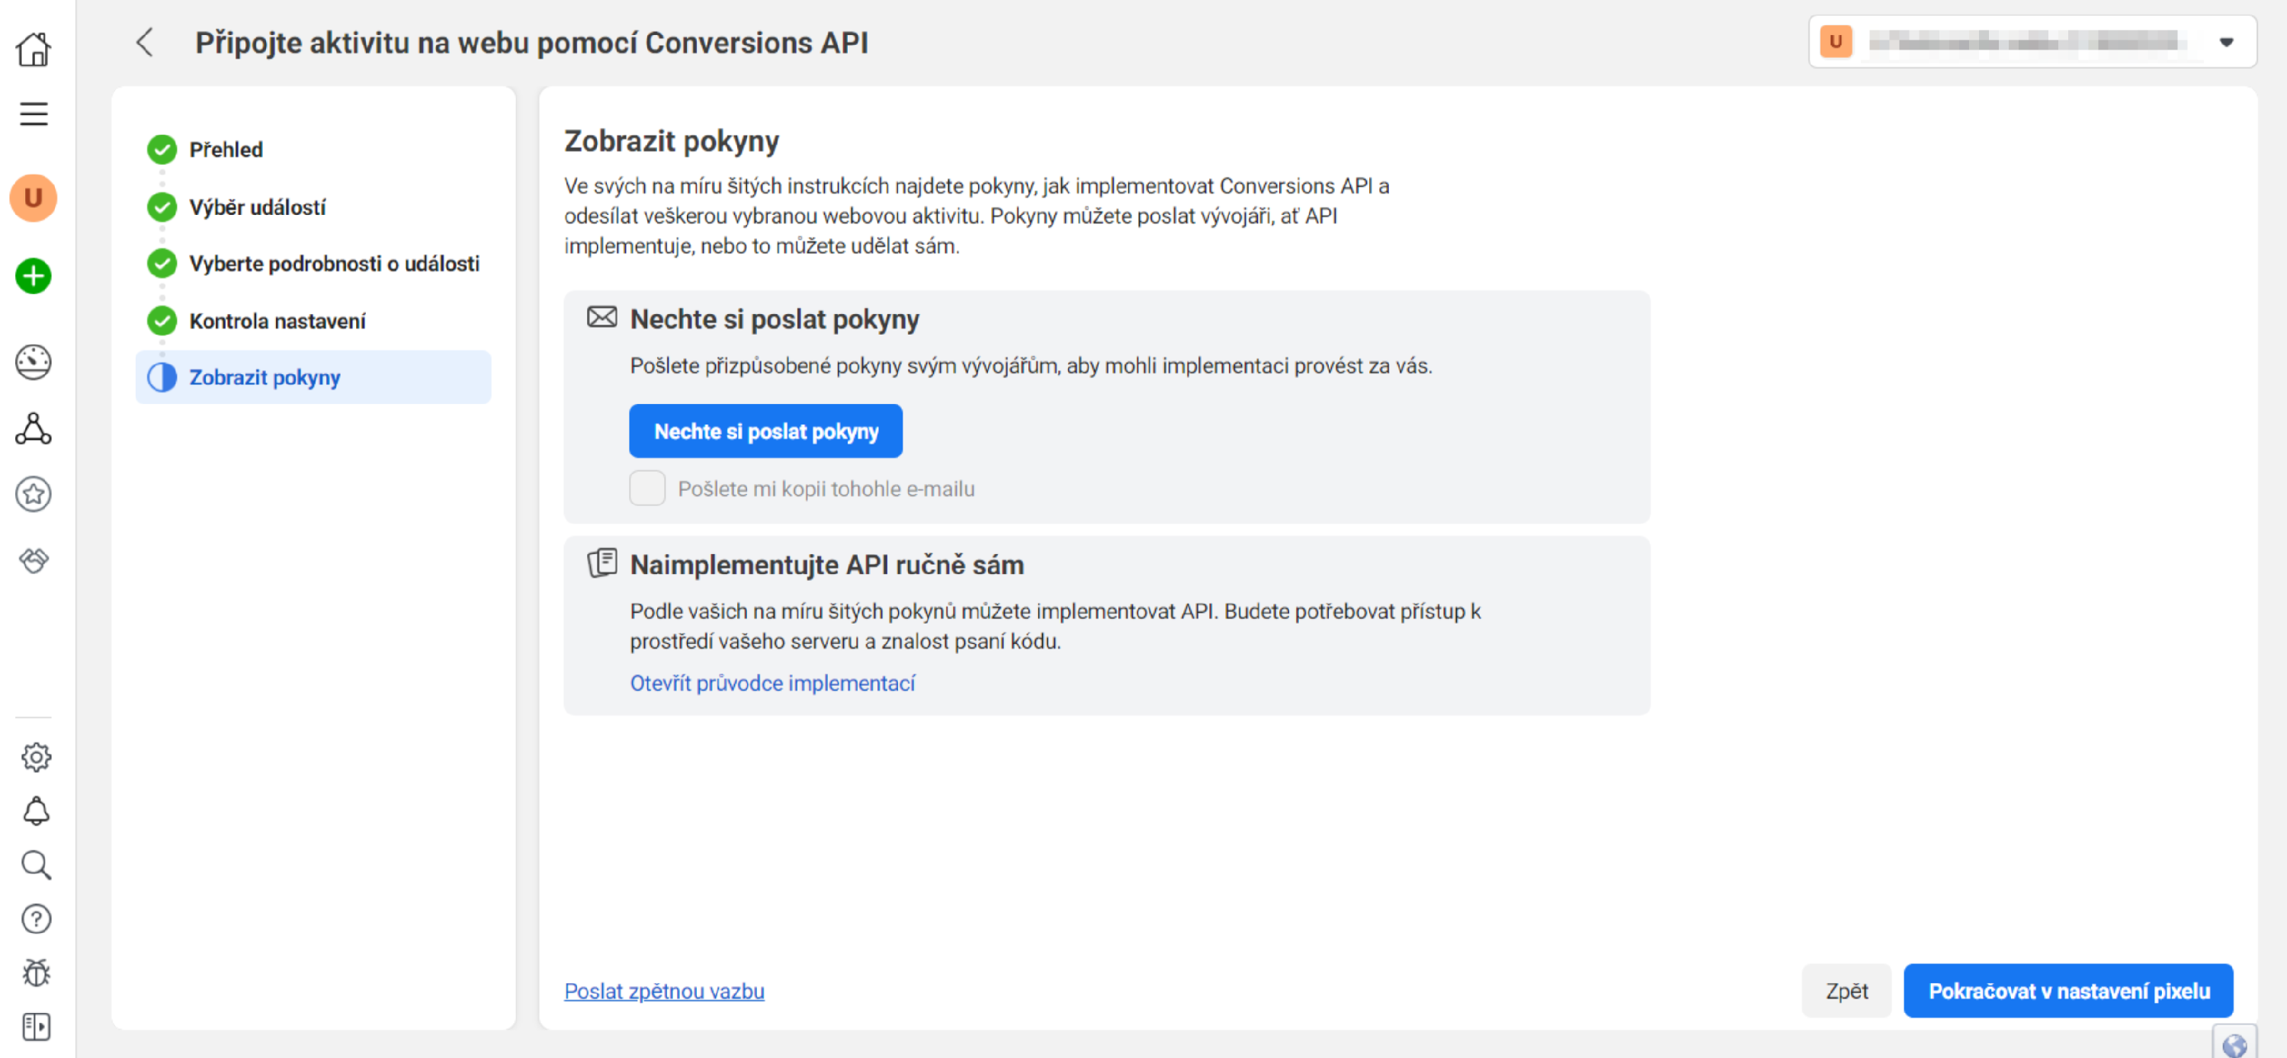Click the document icon beside Naimplementujte API
Screen dimensions: 2287x1058
[x=602, y=563]
